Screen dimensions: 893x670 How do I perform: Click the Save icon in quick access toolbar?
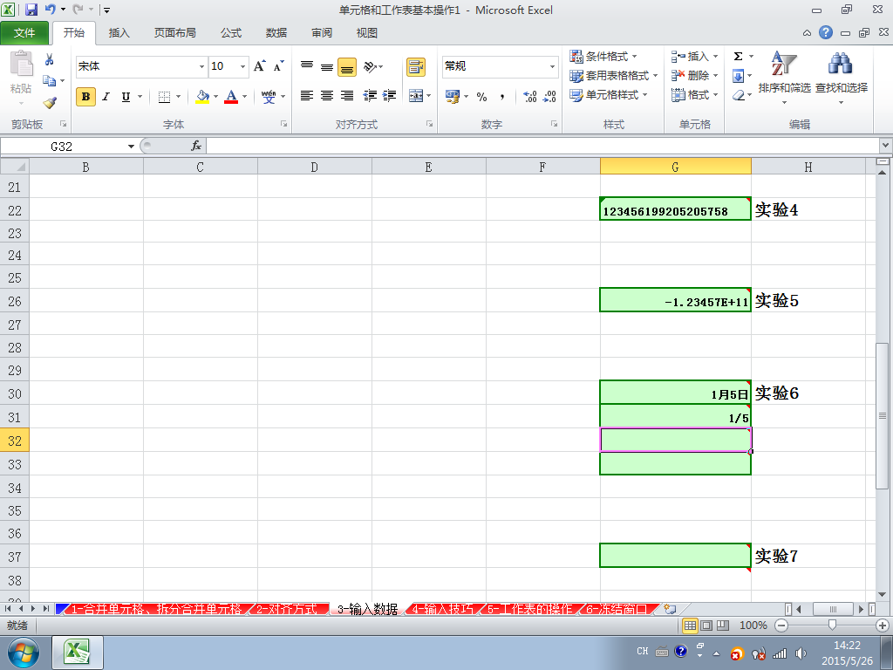click(x=31, y=10)
